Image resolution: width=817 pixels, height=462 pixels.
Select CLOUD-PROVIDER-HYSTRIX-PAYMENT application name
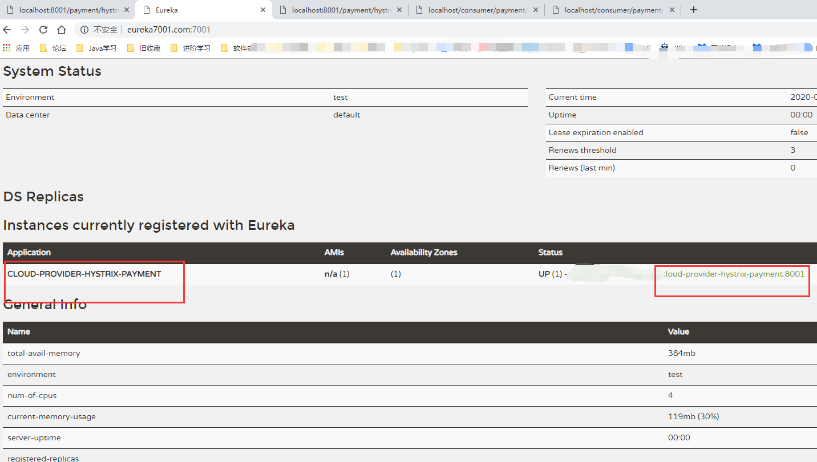(x=84, y=274)
